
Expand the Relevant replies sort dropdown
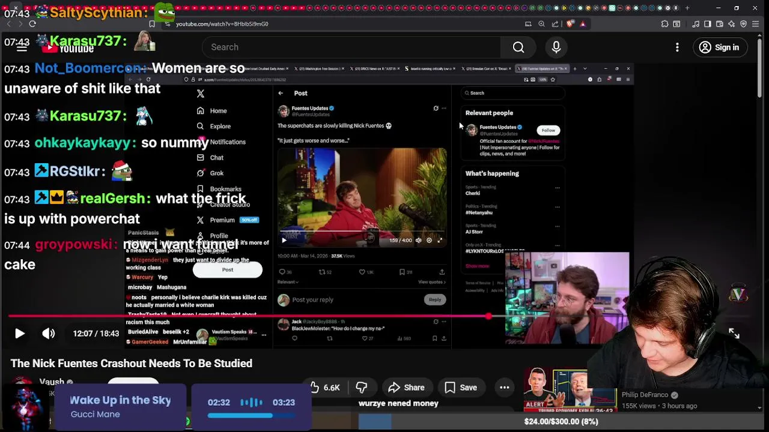tap(288, 282)
